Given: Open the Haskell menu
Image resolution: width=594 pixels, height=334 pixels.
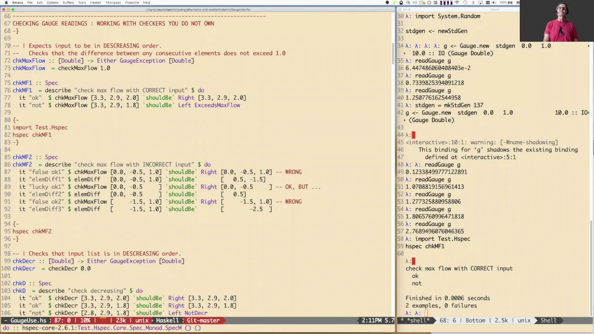Looking at the screenshot, I should [96, 2].
